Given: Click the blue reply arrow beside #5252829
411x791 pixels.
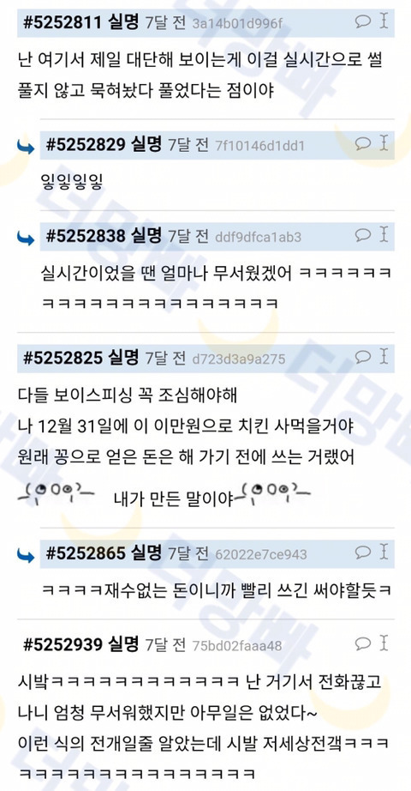Looking at the screenshot, I should [x=26, y=147].
